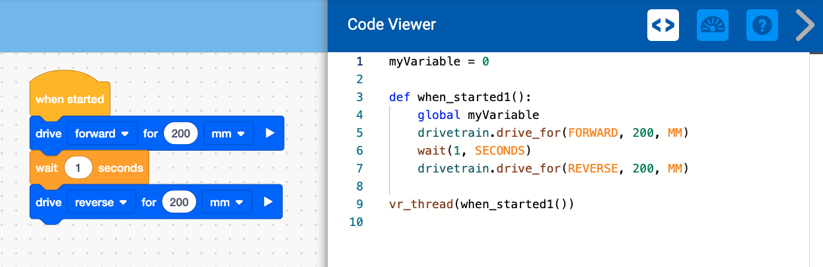This screenshot has height=267, width=823.
Task: Click the 200 distance field in reverse block
Action: click(x=180, y=202)
